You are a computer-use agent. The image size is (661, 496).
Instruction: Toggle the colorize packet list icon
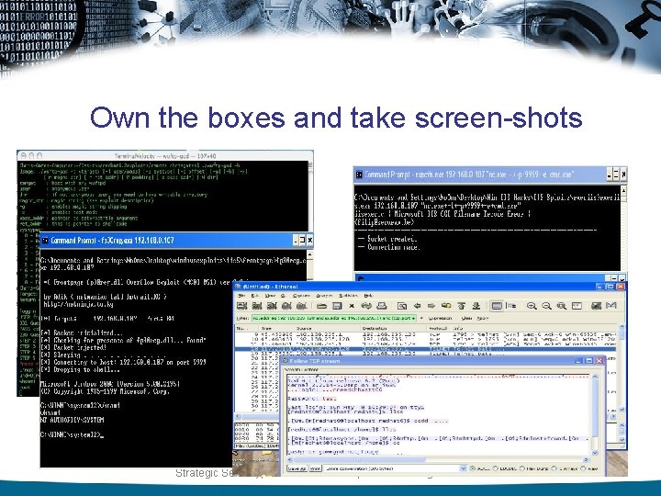(497, 306)
